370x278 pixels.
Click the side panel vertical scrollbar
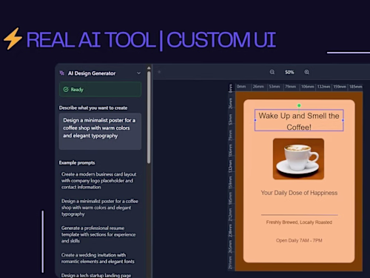click(x=149, y=117)
